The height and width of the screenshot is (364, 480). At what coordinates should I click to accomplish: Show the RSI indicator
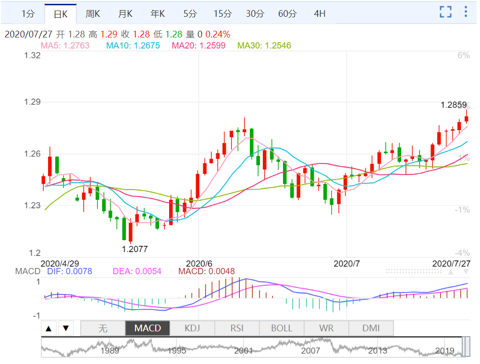tap(237, 328)
